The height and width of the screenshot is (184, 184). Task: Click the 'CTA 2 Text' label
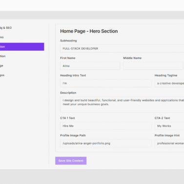click(163, 118)
